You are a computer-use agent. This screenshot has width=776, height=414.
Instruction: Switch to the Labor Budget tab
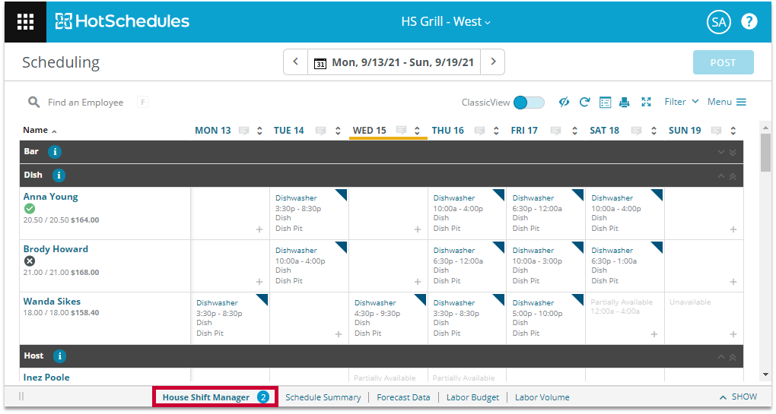pyautogui.click(x=472, y=397)
